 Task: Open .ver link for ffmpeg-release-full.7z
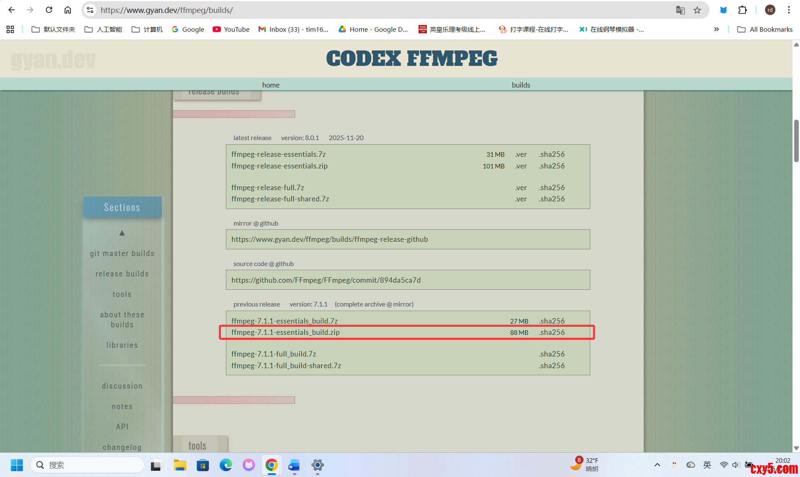(521, 188)
